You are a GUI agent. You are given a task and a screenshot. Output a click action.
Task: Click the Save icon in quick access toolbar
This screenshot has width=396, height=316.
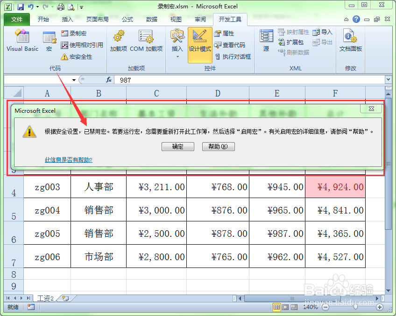(x=20, y=7)
